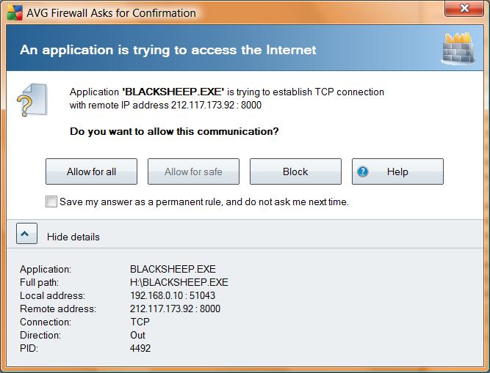Enable save answer as permanent rule
490x373 pixels.
(x=51, y=202)
